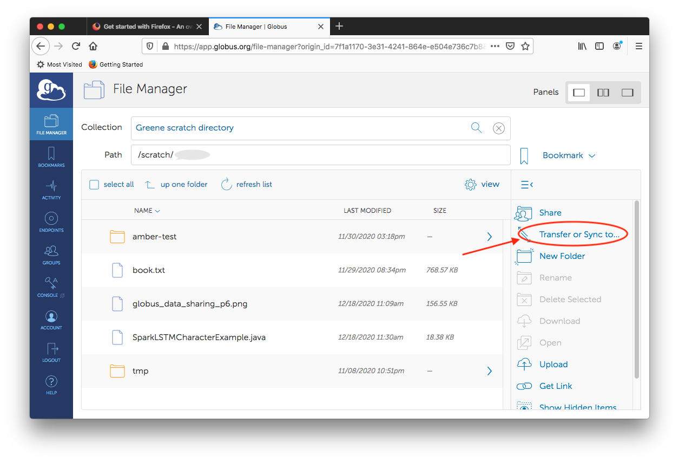The width and height of the screenshot is (679, 462).
Task: Expand the amber-test folder chevron
Action: click(489, 237)
